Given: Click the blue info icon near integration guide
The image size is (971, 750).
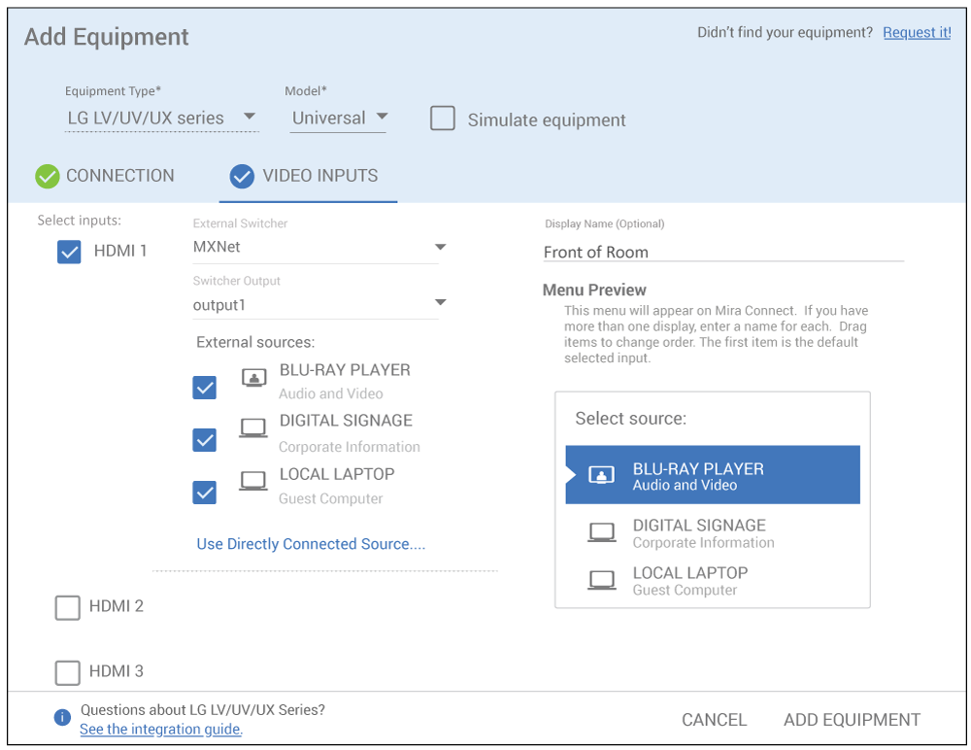Looking at the screenshot, I should pos(62,718).
